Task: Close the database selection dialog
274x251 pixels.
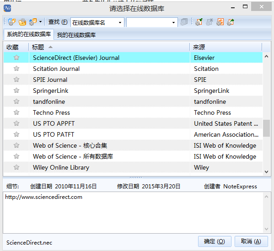Action: pyautogui.click(x=261, y=6)
